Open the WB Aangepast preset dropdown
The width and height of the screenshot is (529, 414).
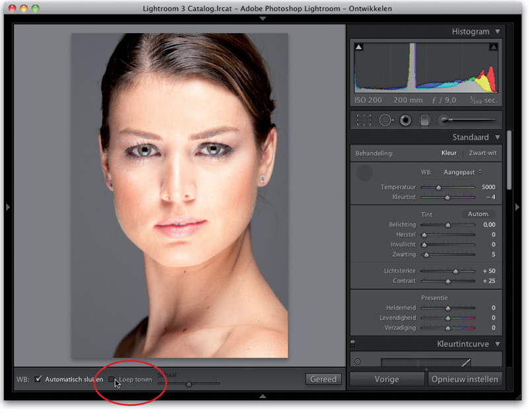(x=462, y=172)
